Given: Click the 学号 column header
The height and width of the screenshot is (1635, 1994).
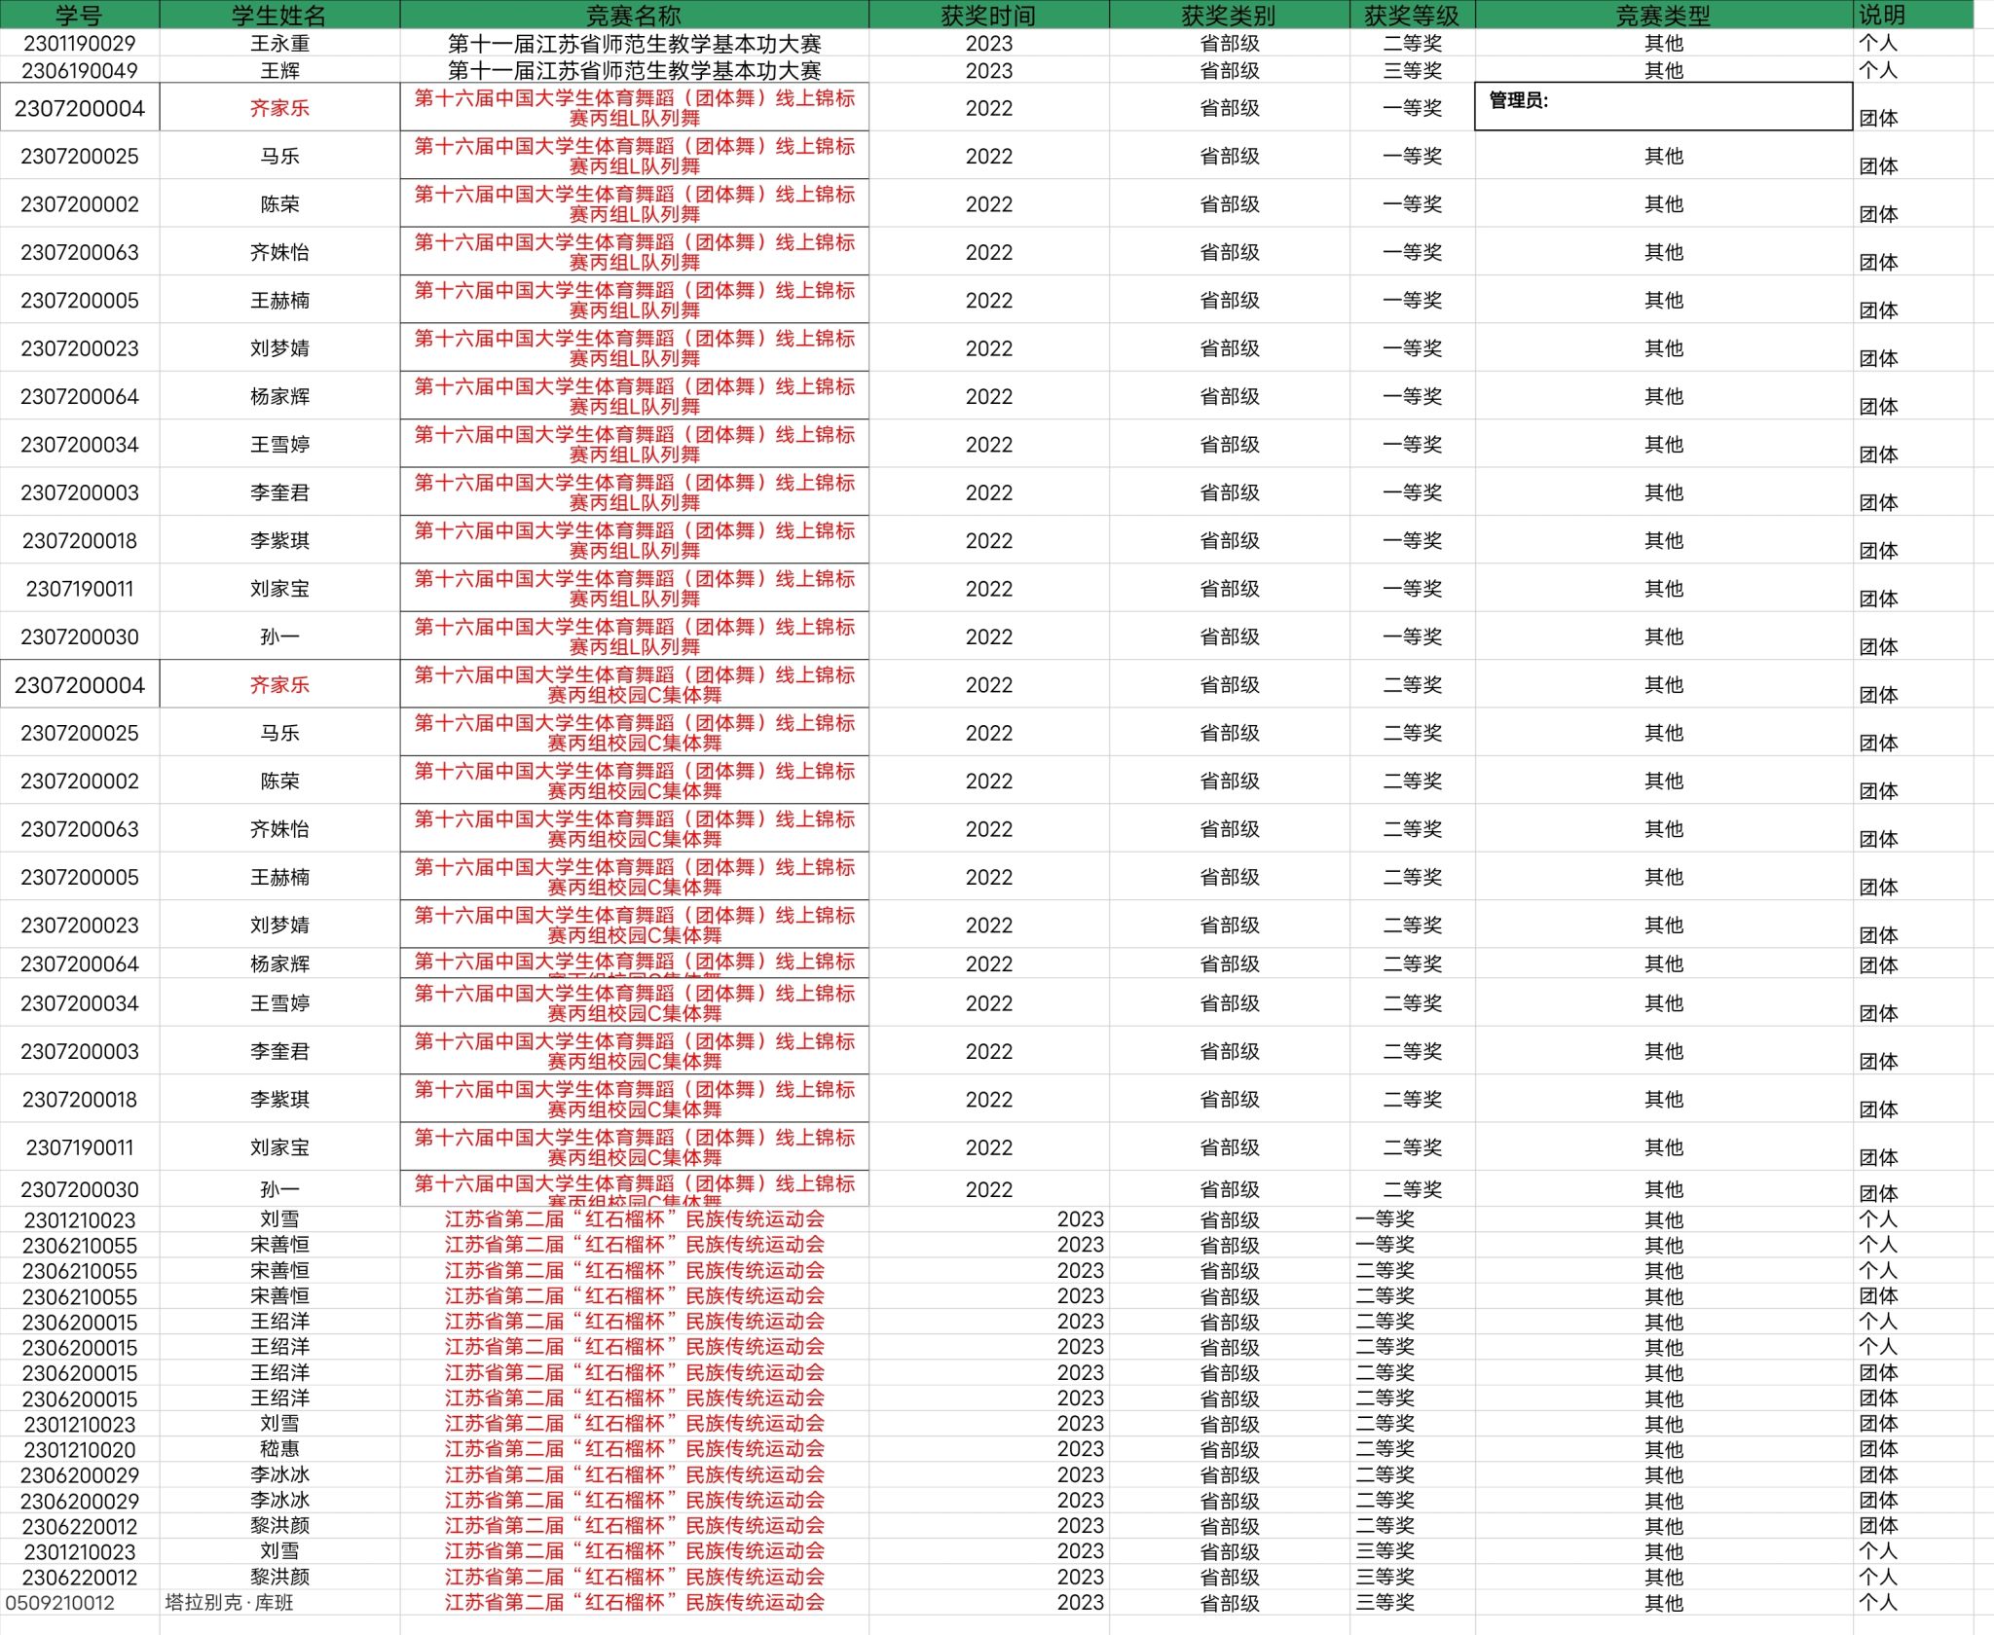Looking at the screenshot, I should (79, 15).
